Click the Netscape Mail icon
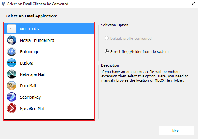 coord(12,74)
